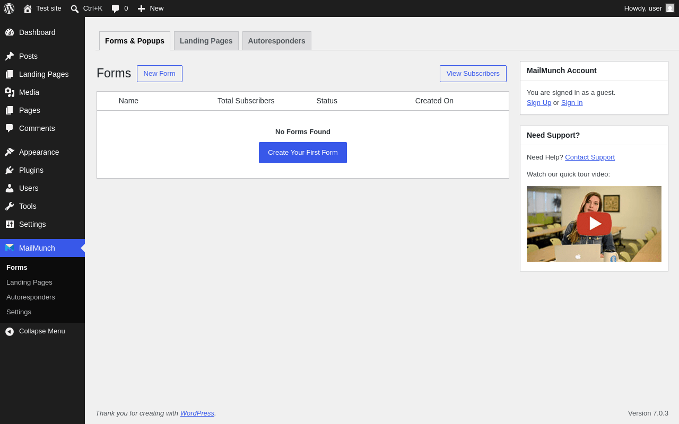This screenshot has height=424, width=679.
Task: Open the Pages menu label
Action: click(x=30, y=110)
